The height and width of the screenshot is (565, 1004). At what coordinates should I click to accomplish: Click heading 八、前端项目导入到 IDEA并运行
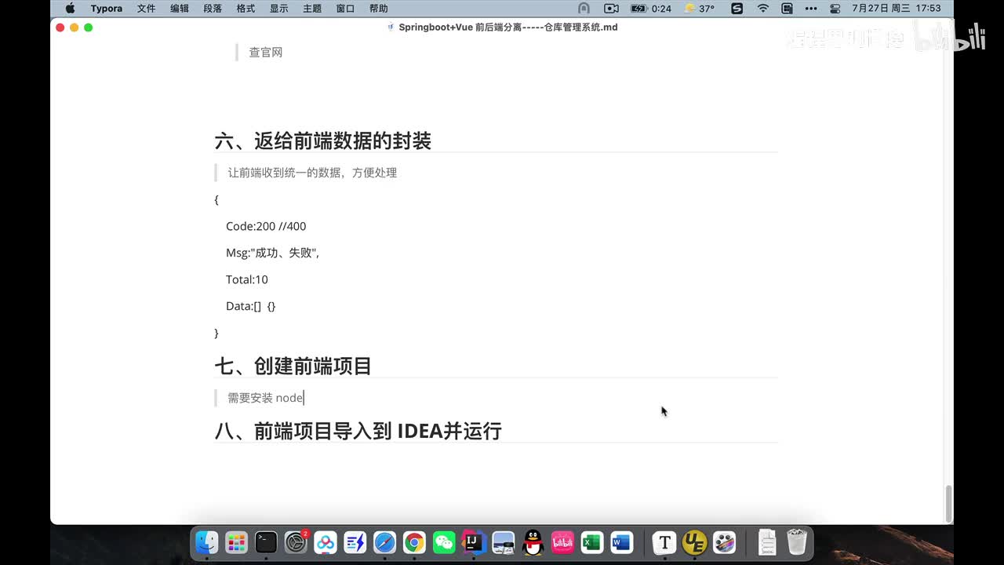(x=358, y=431)
